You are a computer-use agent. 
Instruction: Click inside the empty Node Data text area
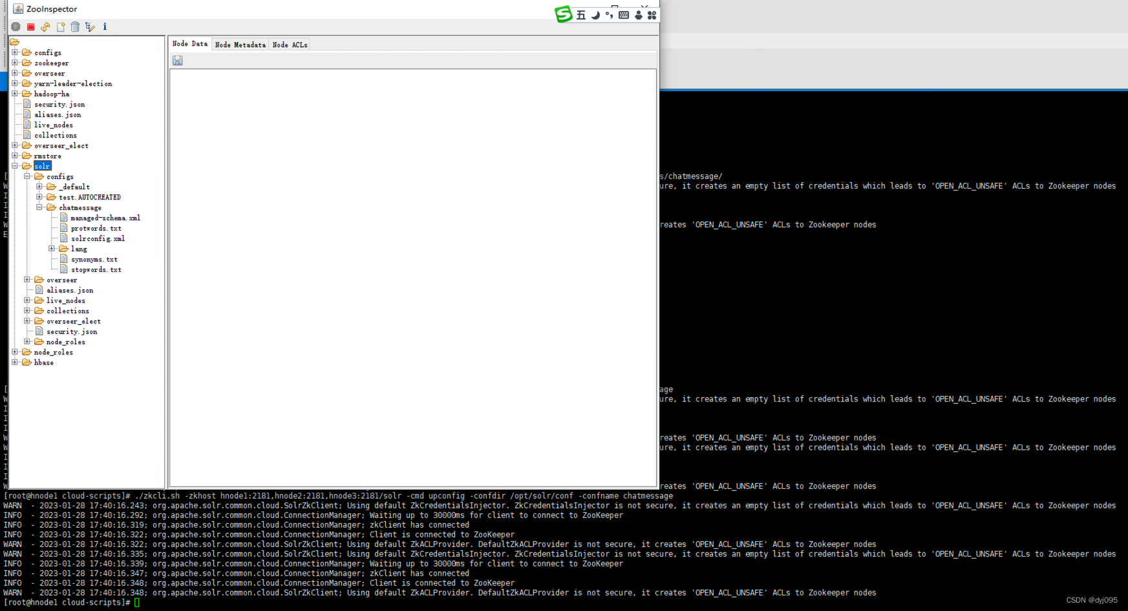[x=413, y=278]
